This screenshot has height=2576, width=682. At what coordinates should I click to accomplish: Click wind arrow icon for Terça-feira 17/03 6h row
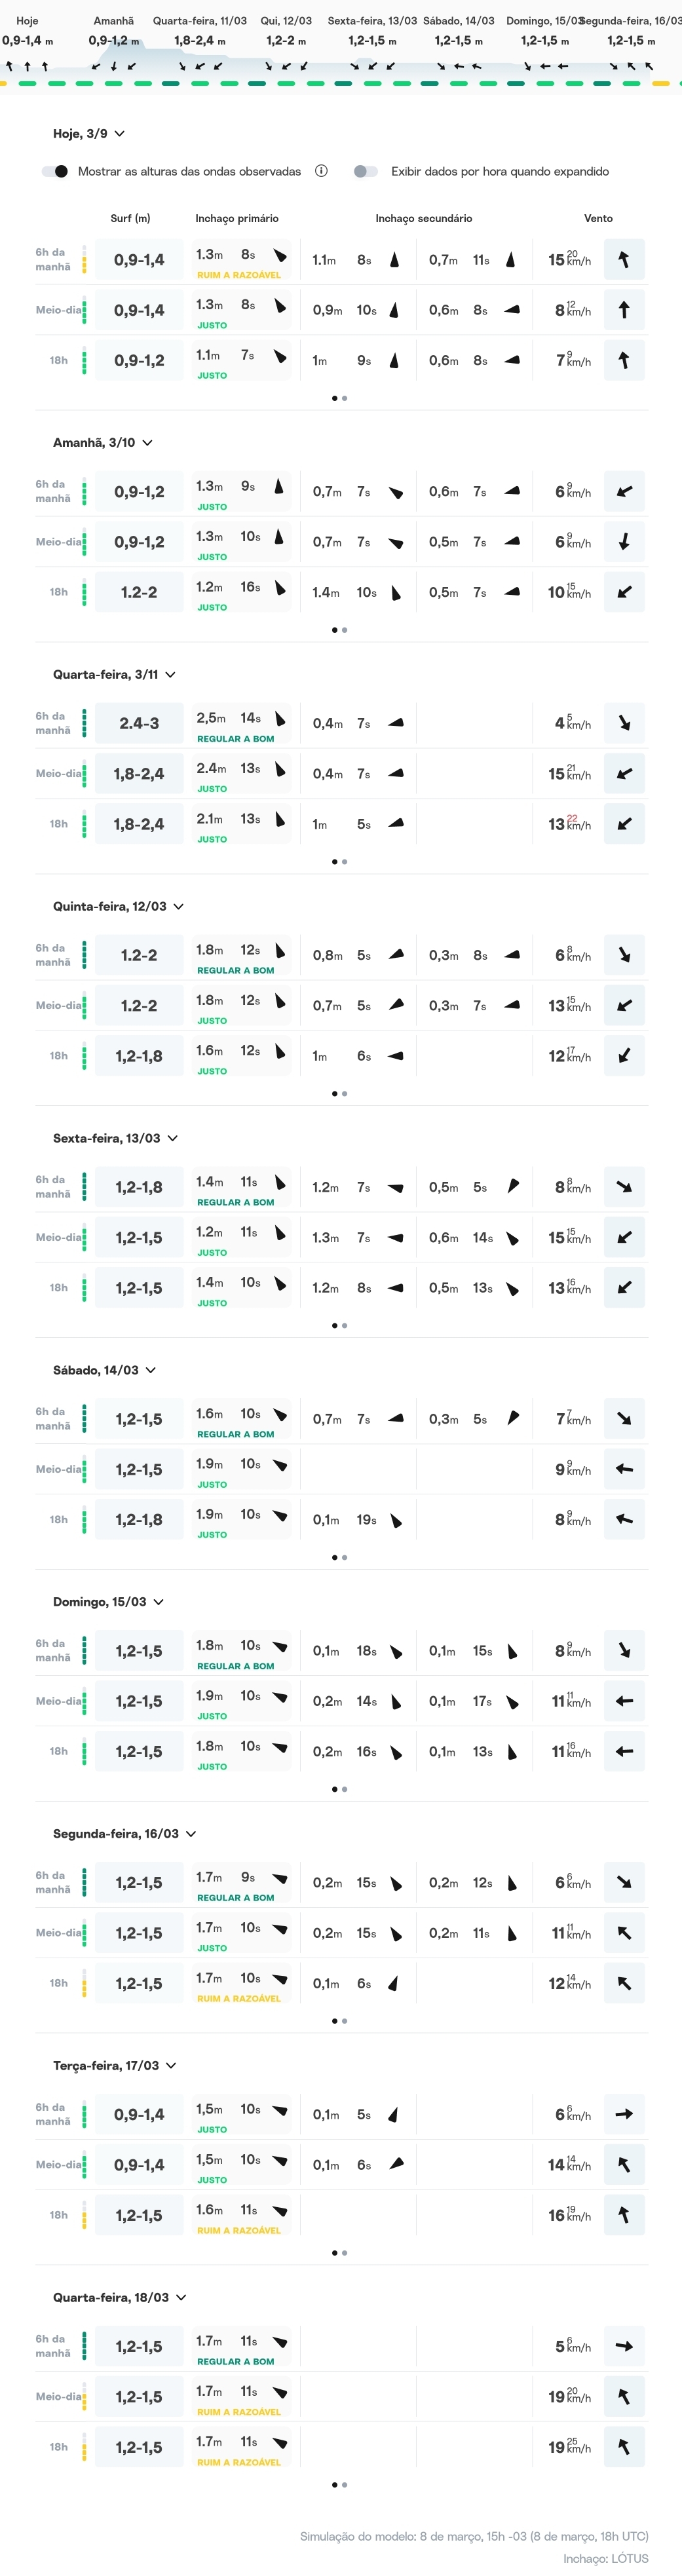click(x=624, y=2114)
